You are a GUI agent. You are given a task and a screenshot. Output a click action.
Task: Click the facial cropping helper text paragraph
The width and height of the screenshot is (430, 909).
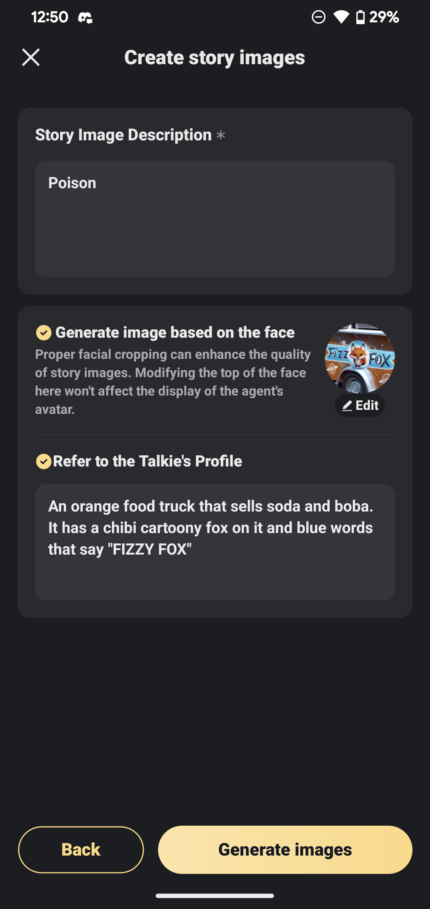173,382
